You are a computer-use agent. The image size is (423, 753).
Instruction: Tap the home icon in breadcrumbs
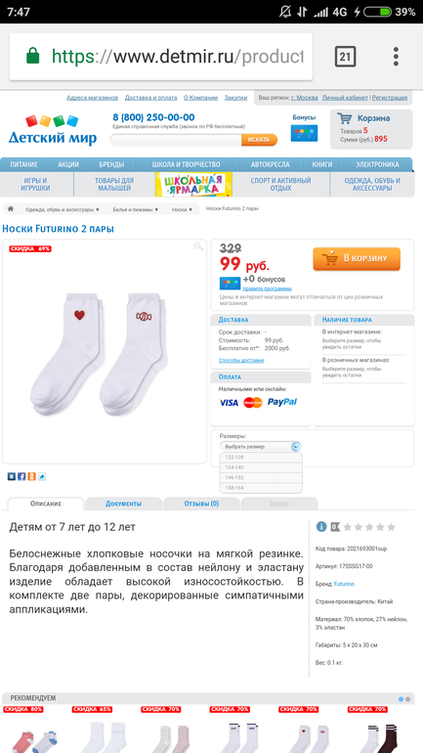(x=11, y=209)
